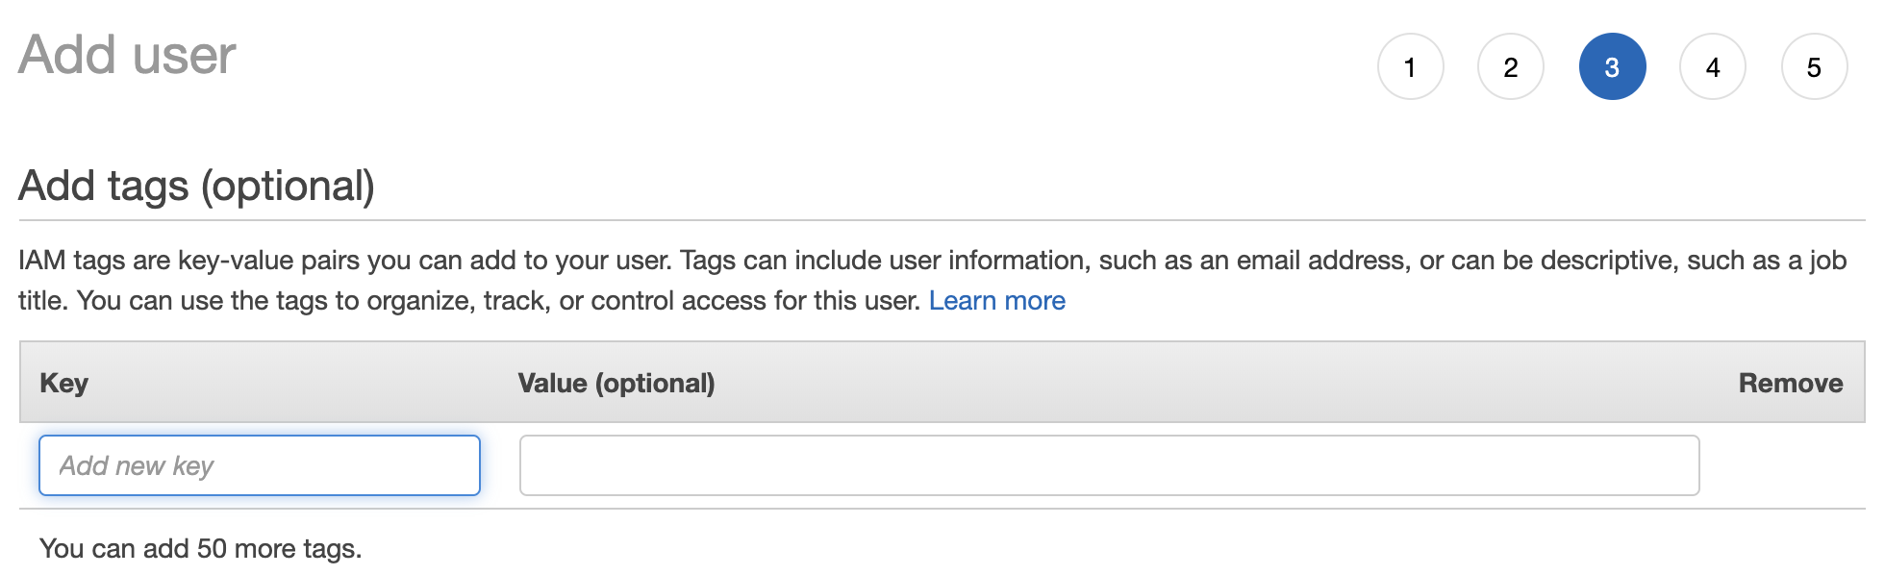The height and width of the screenshot is (575, 1885).
Task: Click the Remove column header
Action: coord(1791,382)
